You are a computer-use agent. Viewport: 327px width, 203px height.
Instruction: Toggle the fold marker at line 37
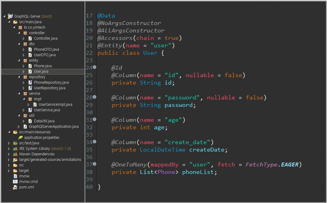point(95,164)
